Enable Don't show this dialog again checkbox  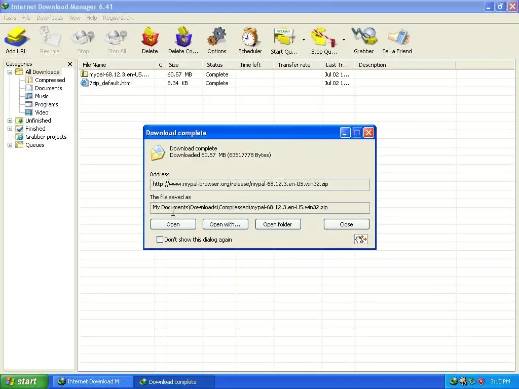[x=160, y=239]
